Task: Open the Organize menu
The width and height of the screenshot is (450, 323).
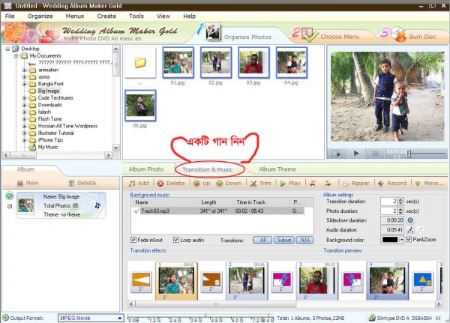Action: (x=40, y=16)
